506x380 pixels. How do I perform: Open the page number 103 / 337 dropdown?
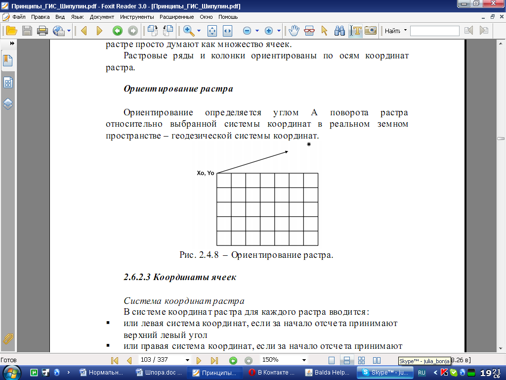[187, 360]
